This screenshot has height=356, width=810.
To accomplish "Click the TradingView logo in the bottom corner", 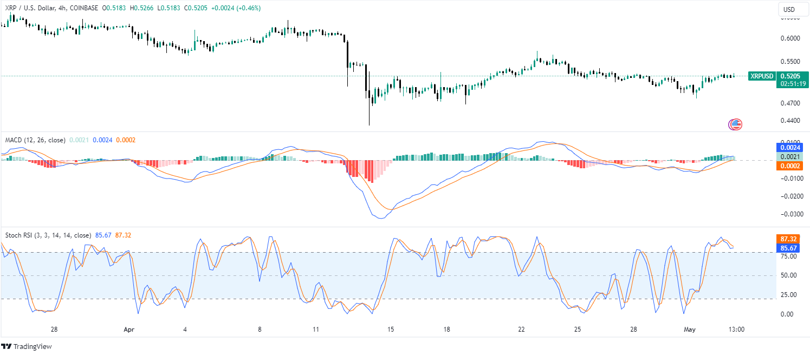I will [x=26, y=346].
